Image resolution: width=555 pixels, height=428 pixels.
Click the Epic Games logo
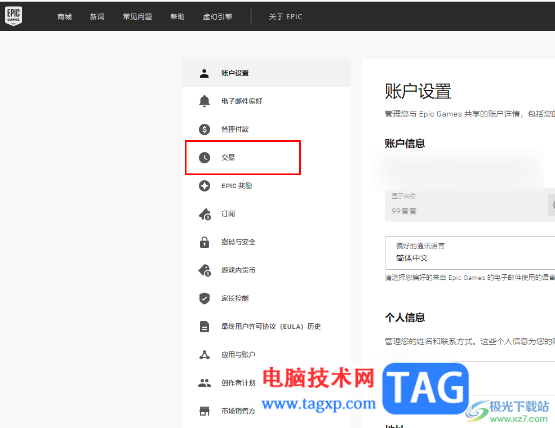14,16
